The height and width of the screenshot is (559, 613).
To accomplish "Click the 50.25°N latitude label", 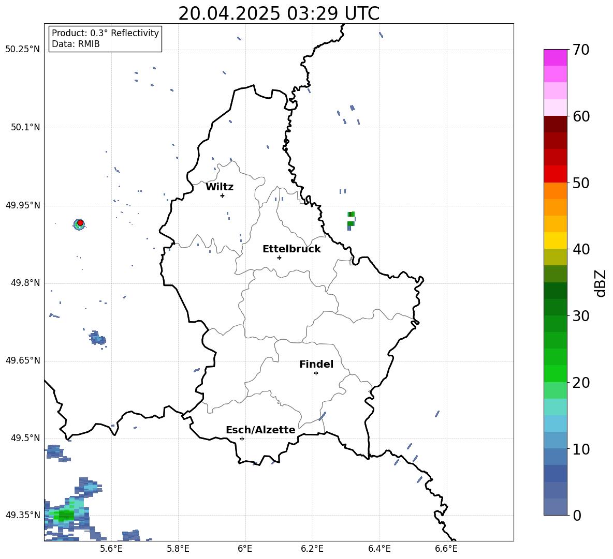I will [23, 50].
